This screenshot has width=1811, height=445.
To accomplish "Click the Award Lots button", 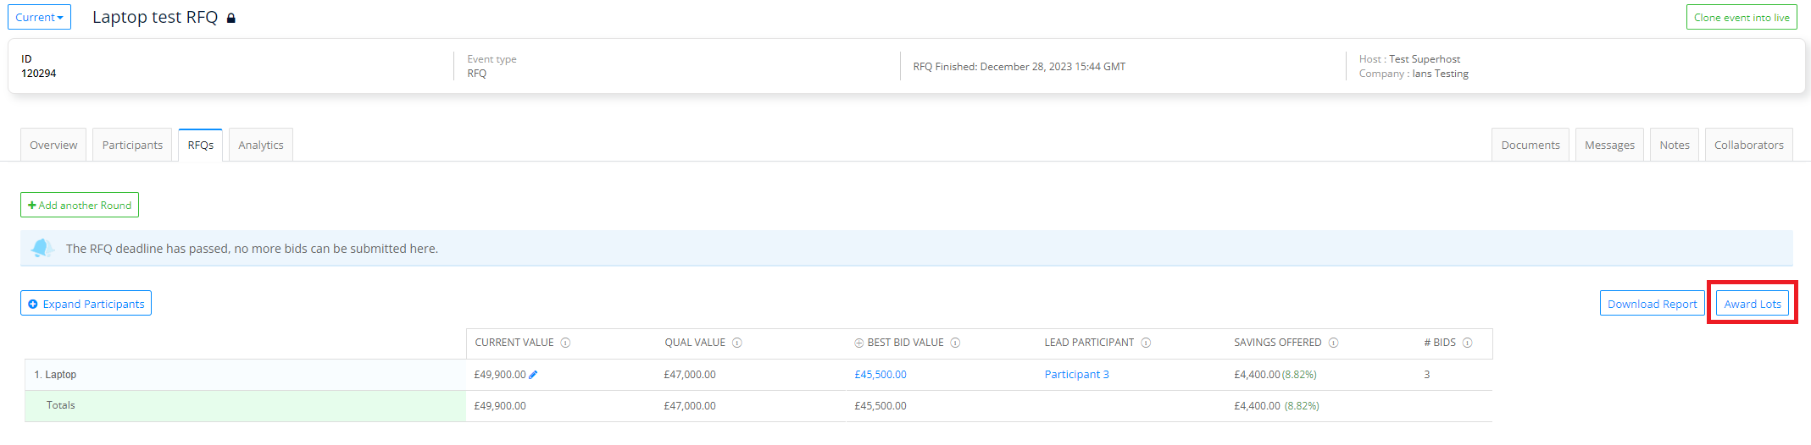I will tap(1752, 304).
